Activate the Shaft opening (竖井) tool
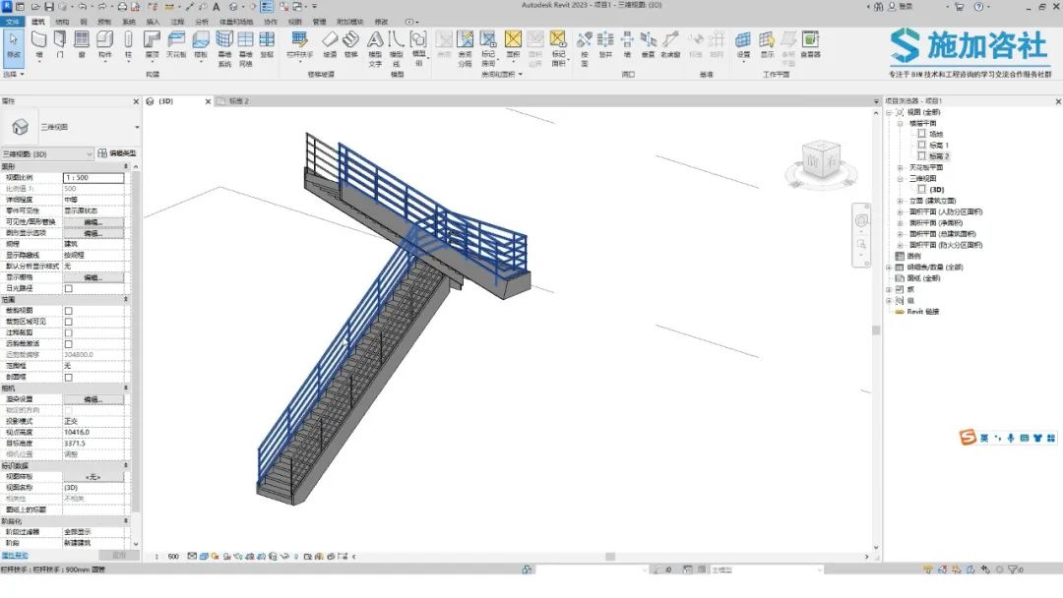Viewport: 1063px width, 598px height. pyautogui.click(x=605, y=44)
